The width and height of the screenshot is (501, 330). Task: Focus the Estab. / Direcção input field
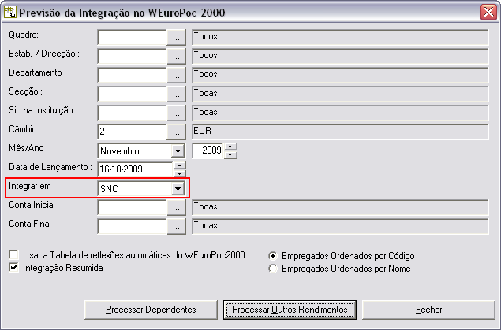click(x=132, y=57)
